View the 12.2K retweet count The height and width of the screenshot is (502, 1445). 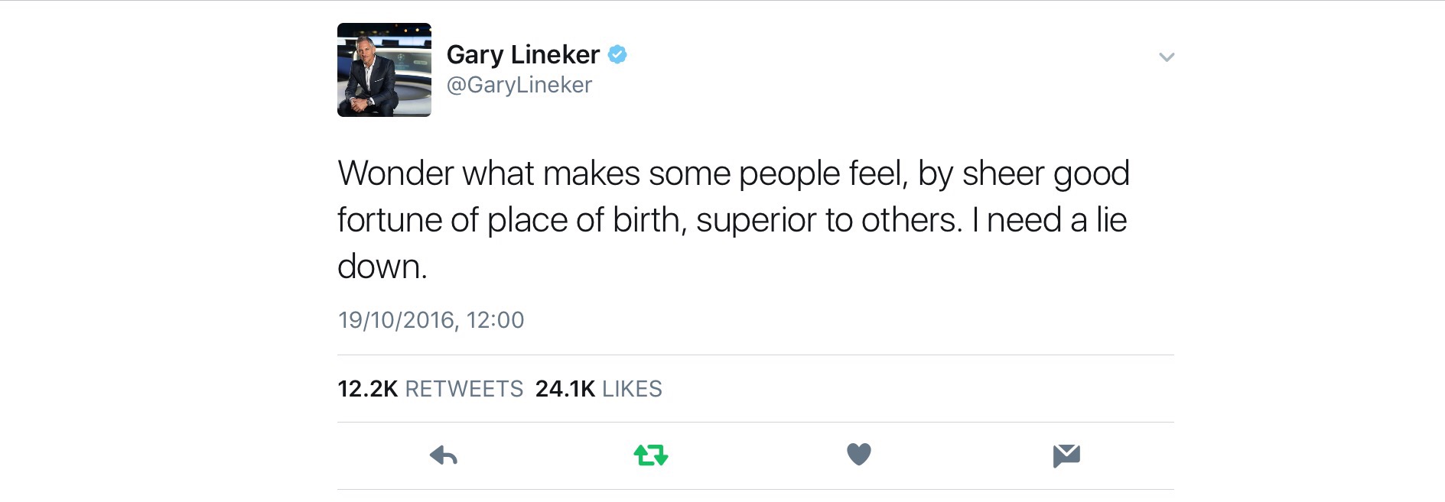(x=367, y=389)
